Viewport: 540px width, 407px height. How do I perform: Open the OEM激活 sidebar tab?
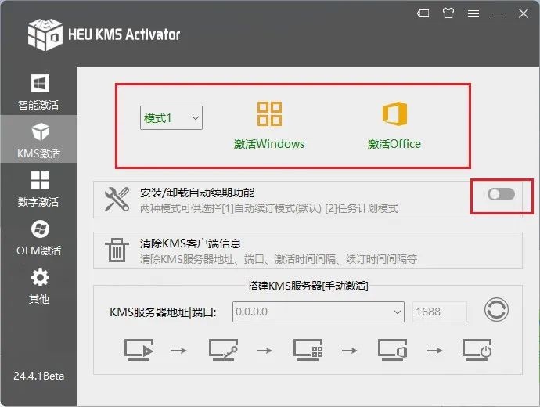[38, 237]
